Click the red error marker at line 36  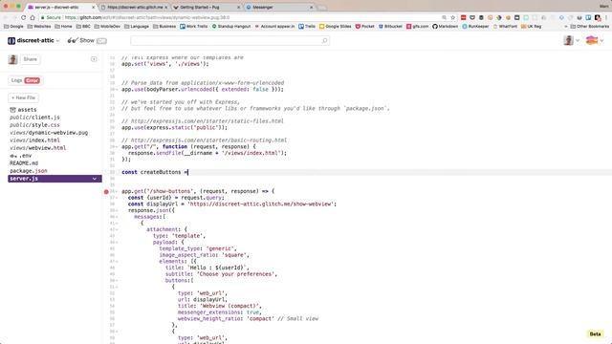[106, 191]
